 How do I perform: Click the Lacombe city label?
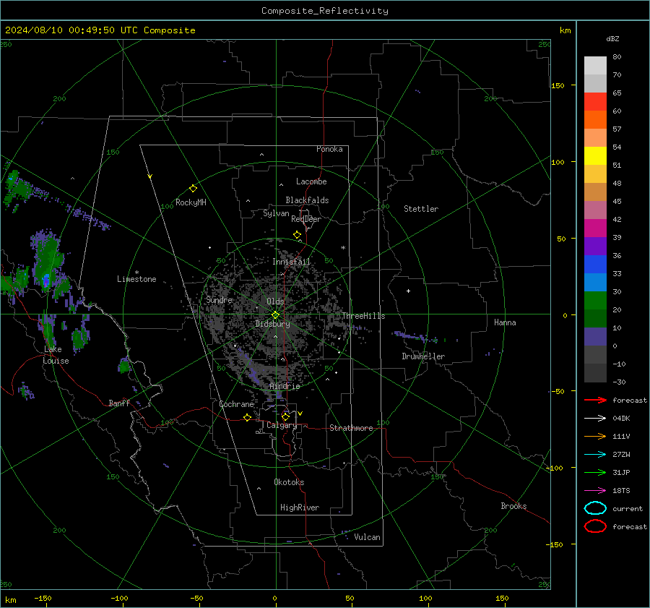pos(311,181)
